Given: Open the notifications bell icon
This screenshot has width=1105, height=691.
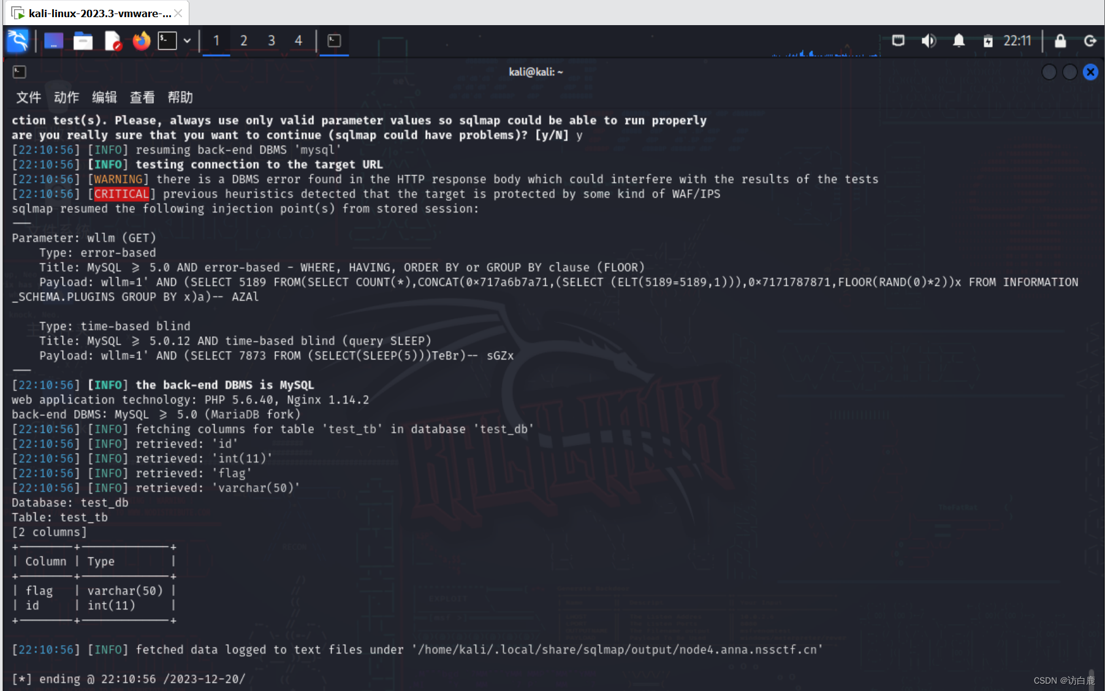Looking at the screenshot, I should pos(959,41).
